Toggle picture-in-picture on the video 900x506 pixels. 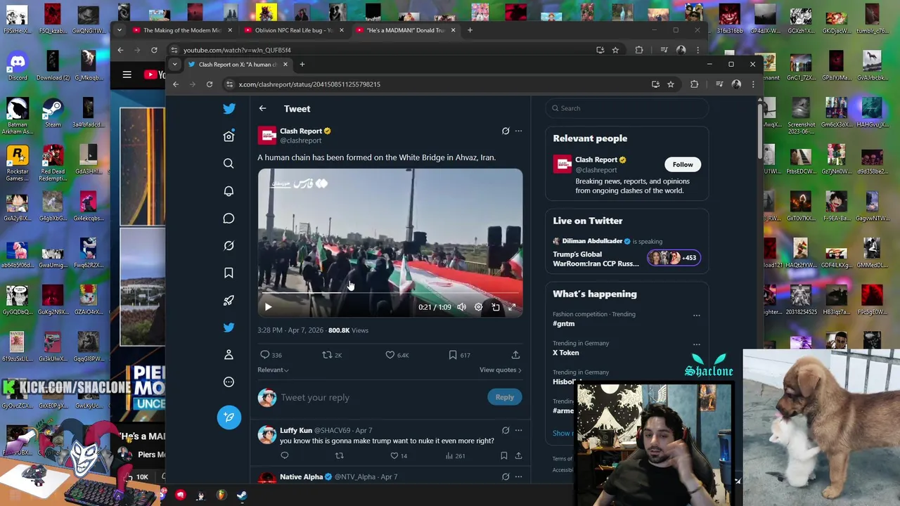496,307
